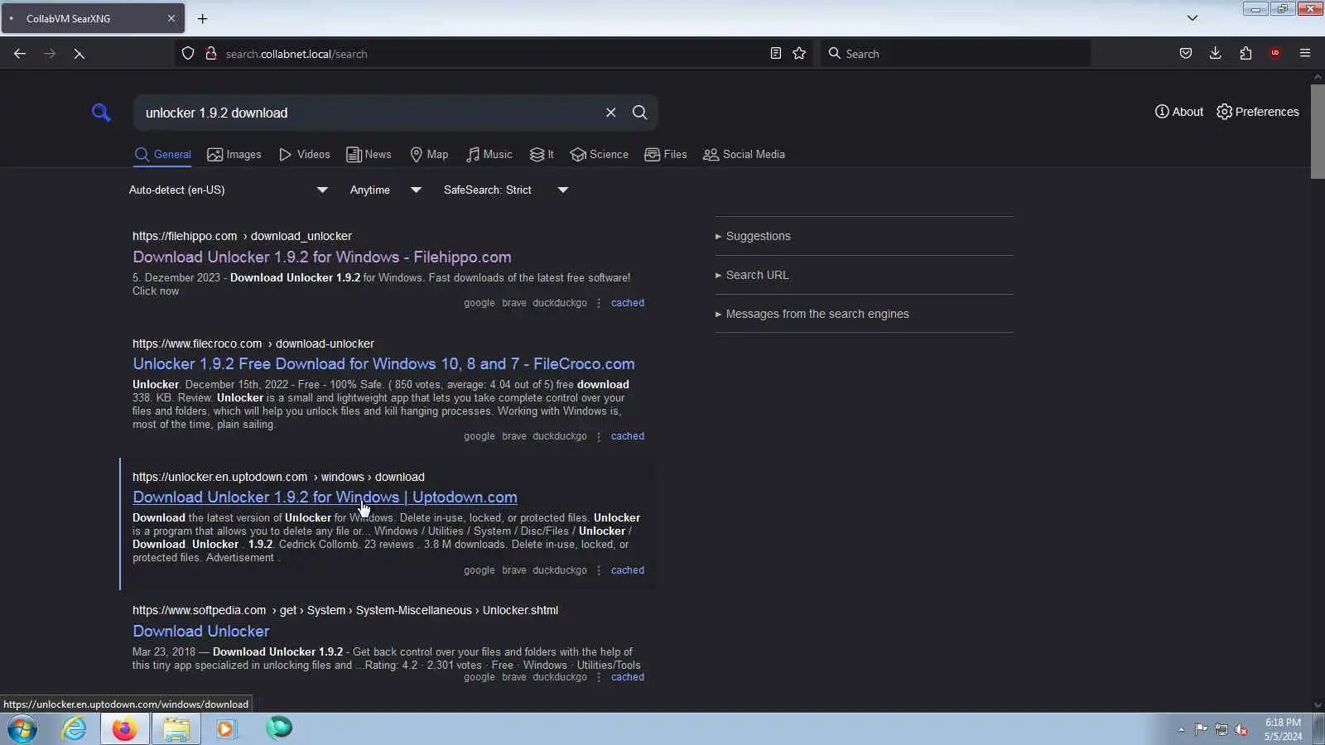Viewport: 1325px width, 745px height.
Task: Switch to the It category
Action: 542,155
